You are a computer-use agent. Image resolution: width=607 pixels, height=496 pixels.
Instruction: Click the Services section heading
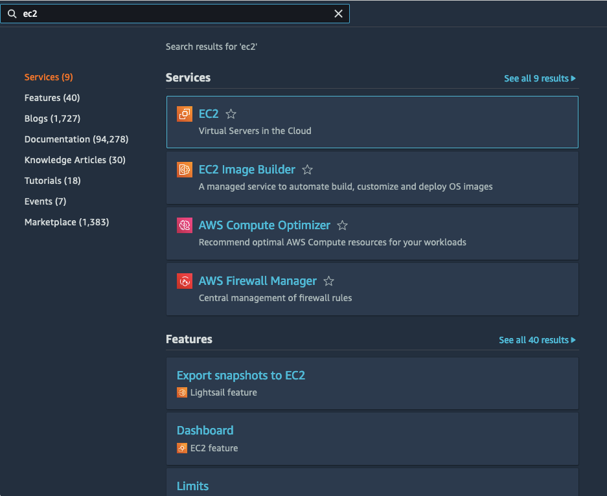(188, 78)
